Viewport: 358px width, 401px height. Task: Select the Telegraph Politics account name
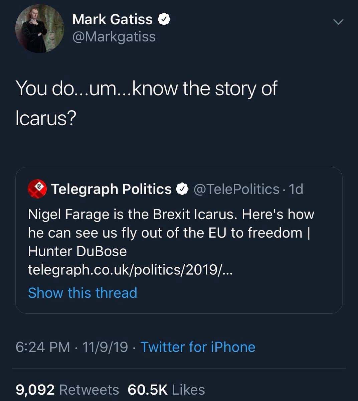[x=111, y=189]
